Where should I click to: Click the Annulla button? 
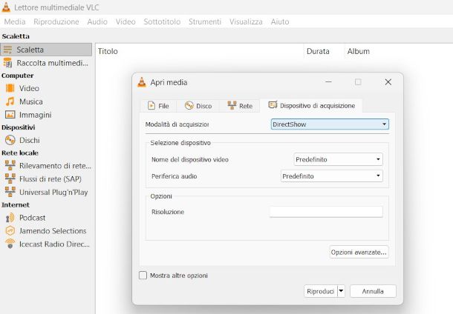coord(373,291)
